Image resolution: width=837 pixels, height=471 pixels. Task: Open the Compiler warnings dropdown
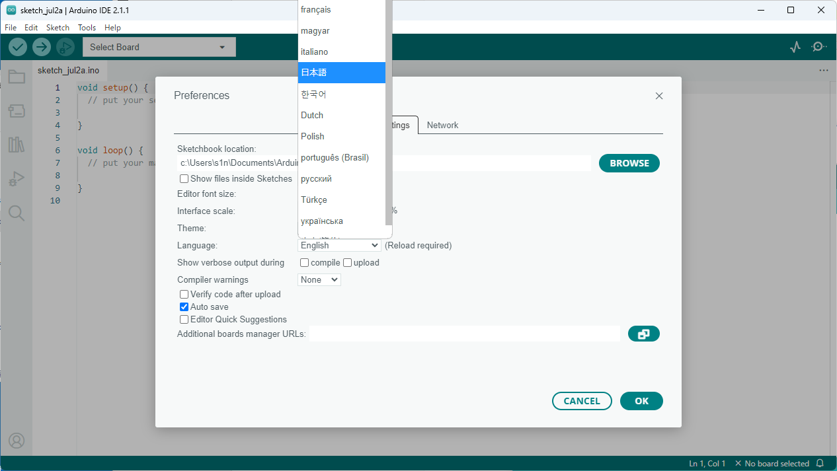[319, 280]
